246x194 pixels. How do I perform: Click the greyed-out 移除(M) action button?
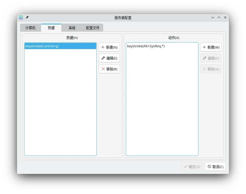point(211,69)
